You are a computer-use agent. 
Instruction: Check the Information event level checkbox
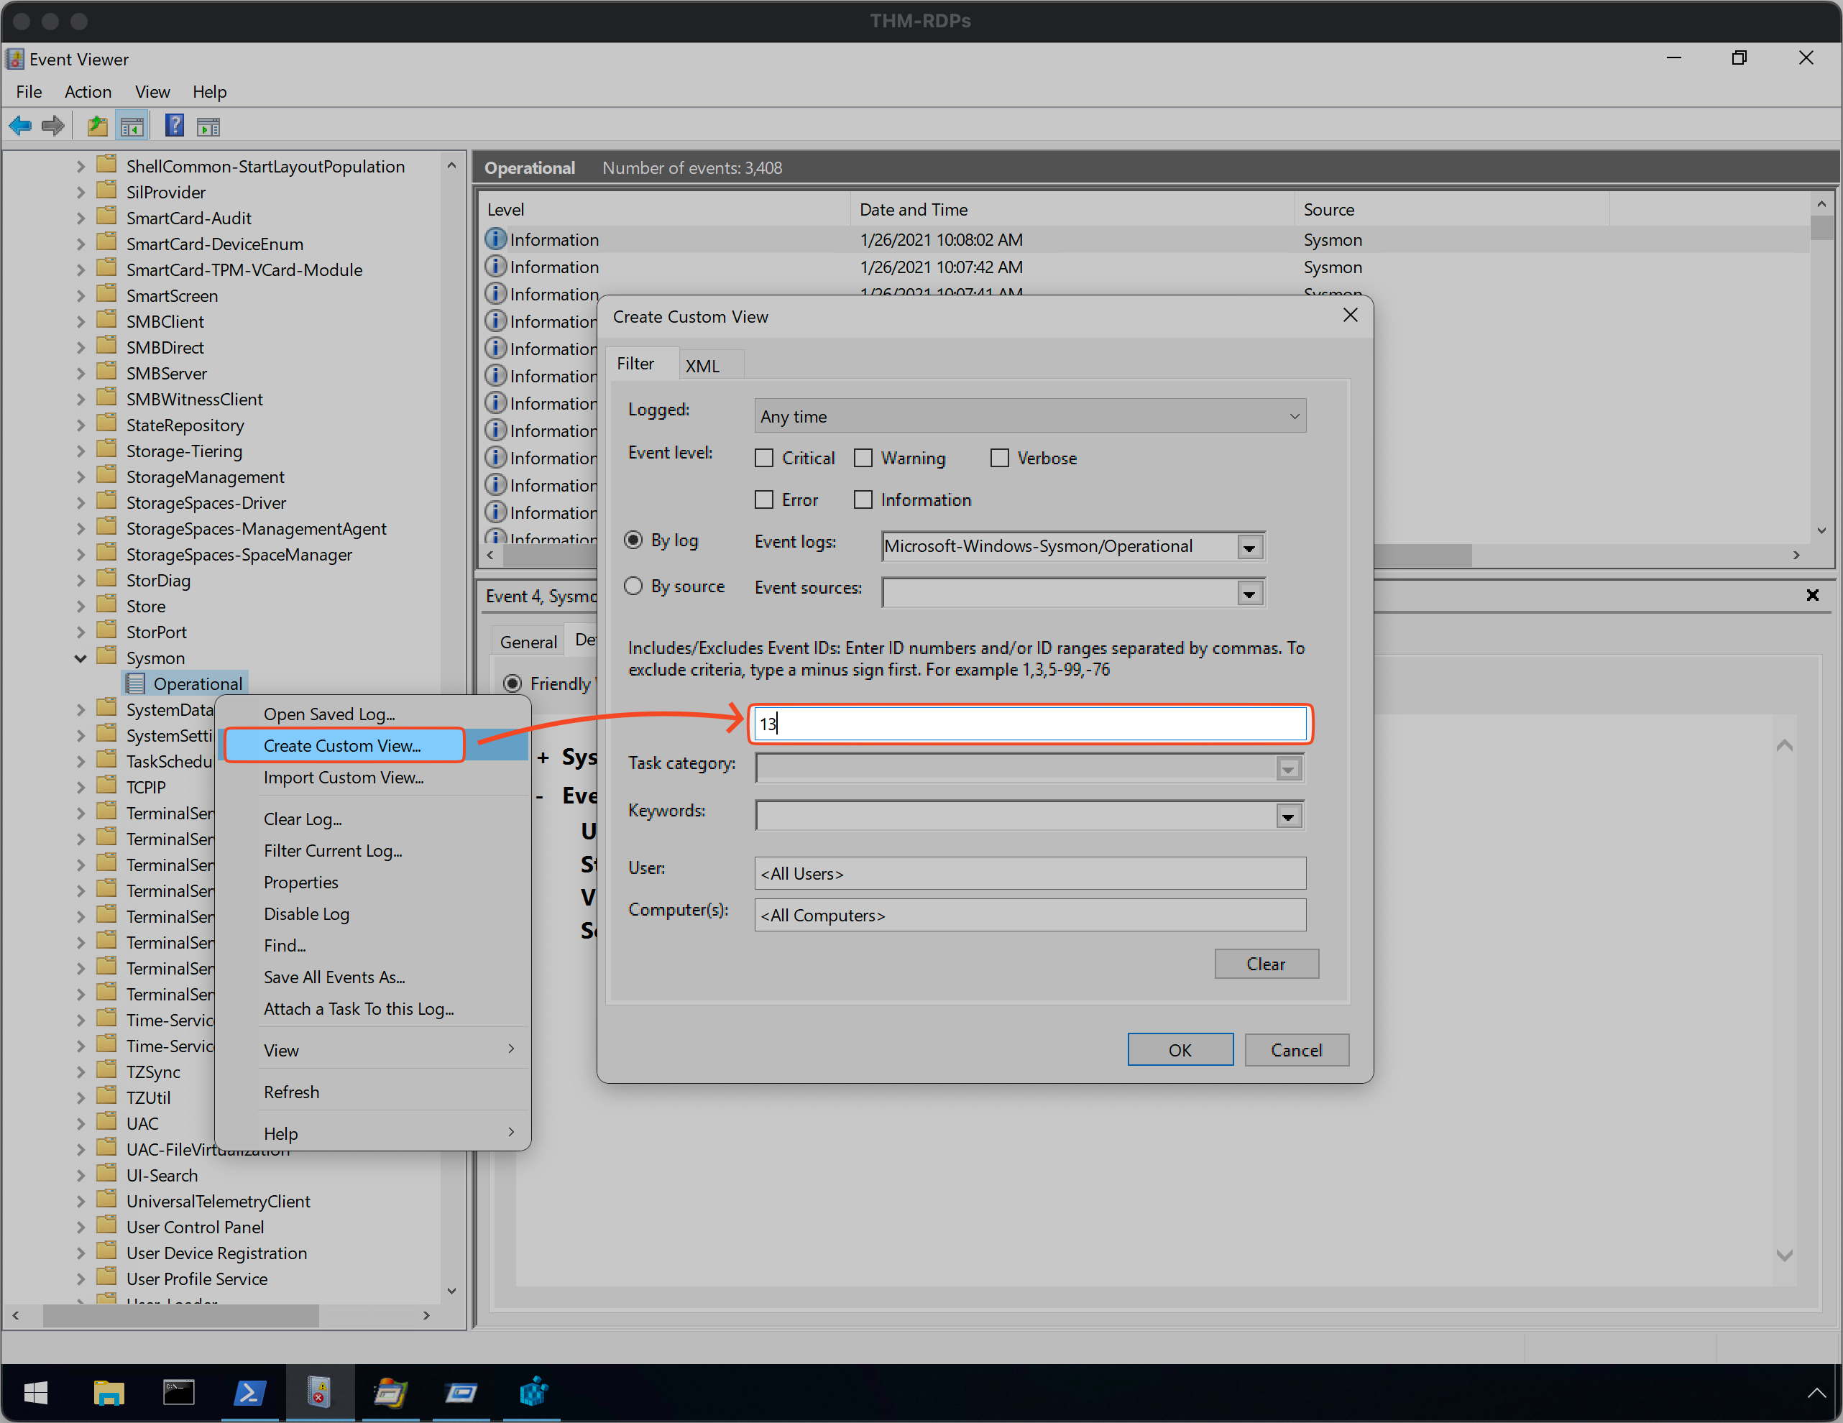pyautogui.click(x=863, y=499)
